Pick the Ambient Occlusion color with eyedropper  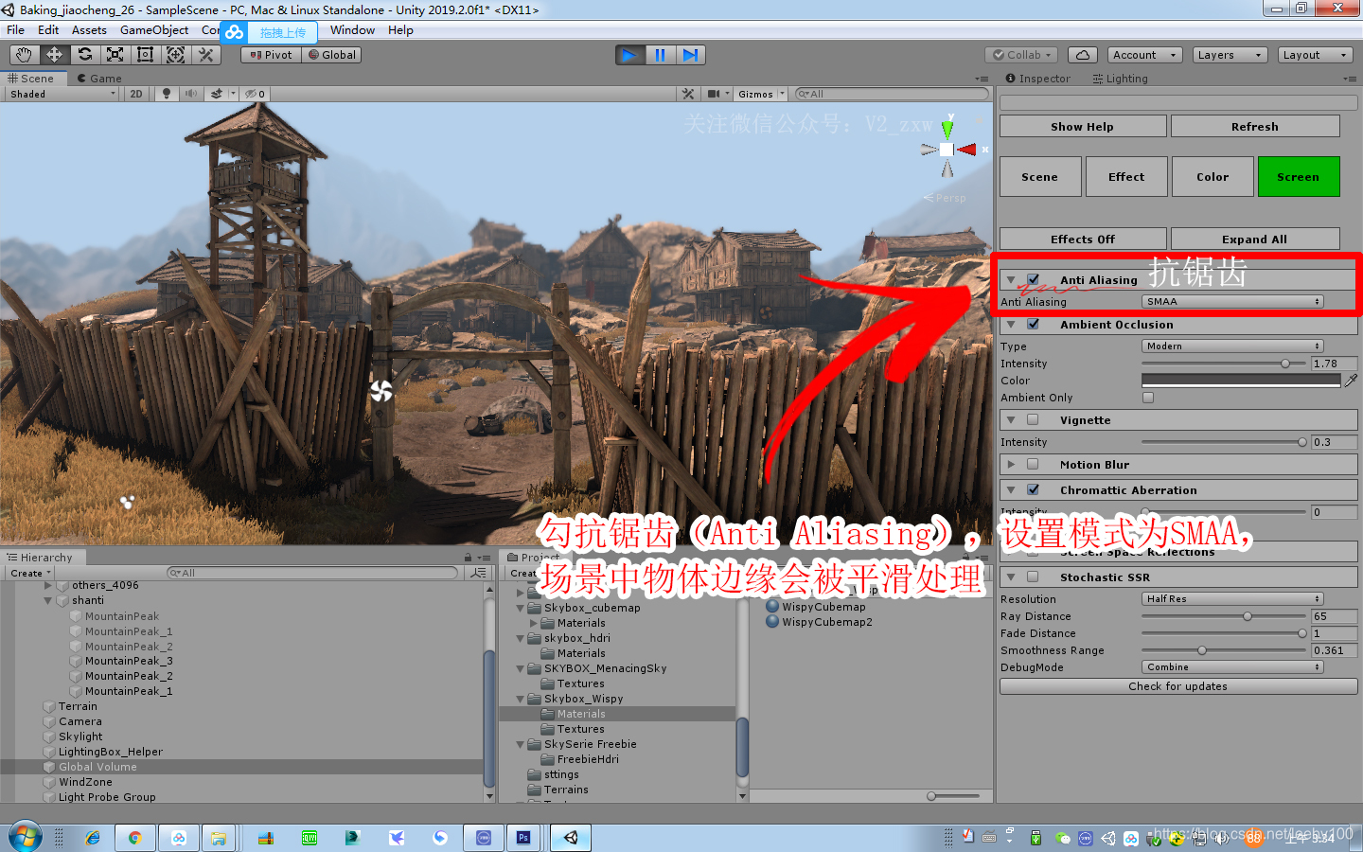[1351, 381]
